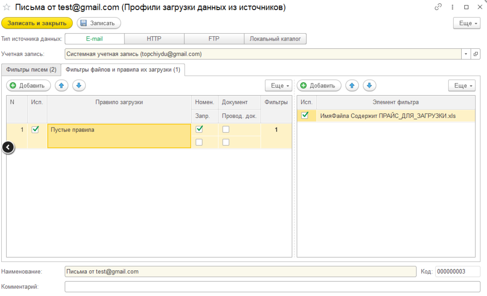This screenshot has width=487, height=296.
Task: Open account record via field open icon
Action: click(476, 54)
